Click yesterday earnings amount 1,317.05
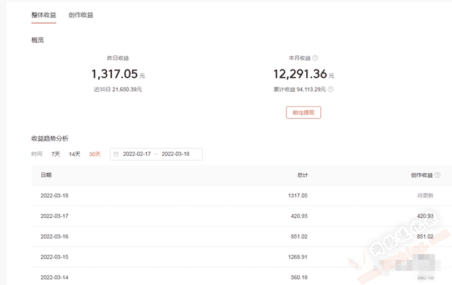The height and width of the screenshot is (285, 452). 115,74
